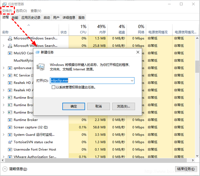The width and height of the screenshot is (200, 176).
Task: Expand the RC Service process group
Action: pos(4,75)
